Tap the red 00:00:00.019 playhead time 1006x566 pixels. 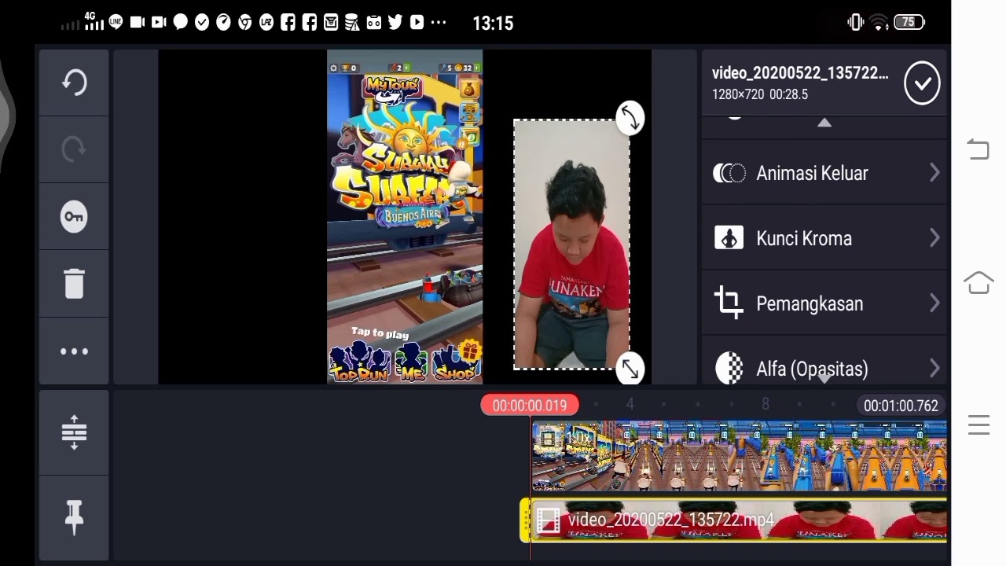[x=530, y=406]
